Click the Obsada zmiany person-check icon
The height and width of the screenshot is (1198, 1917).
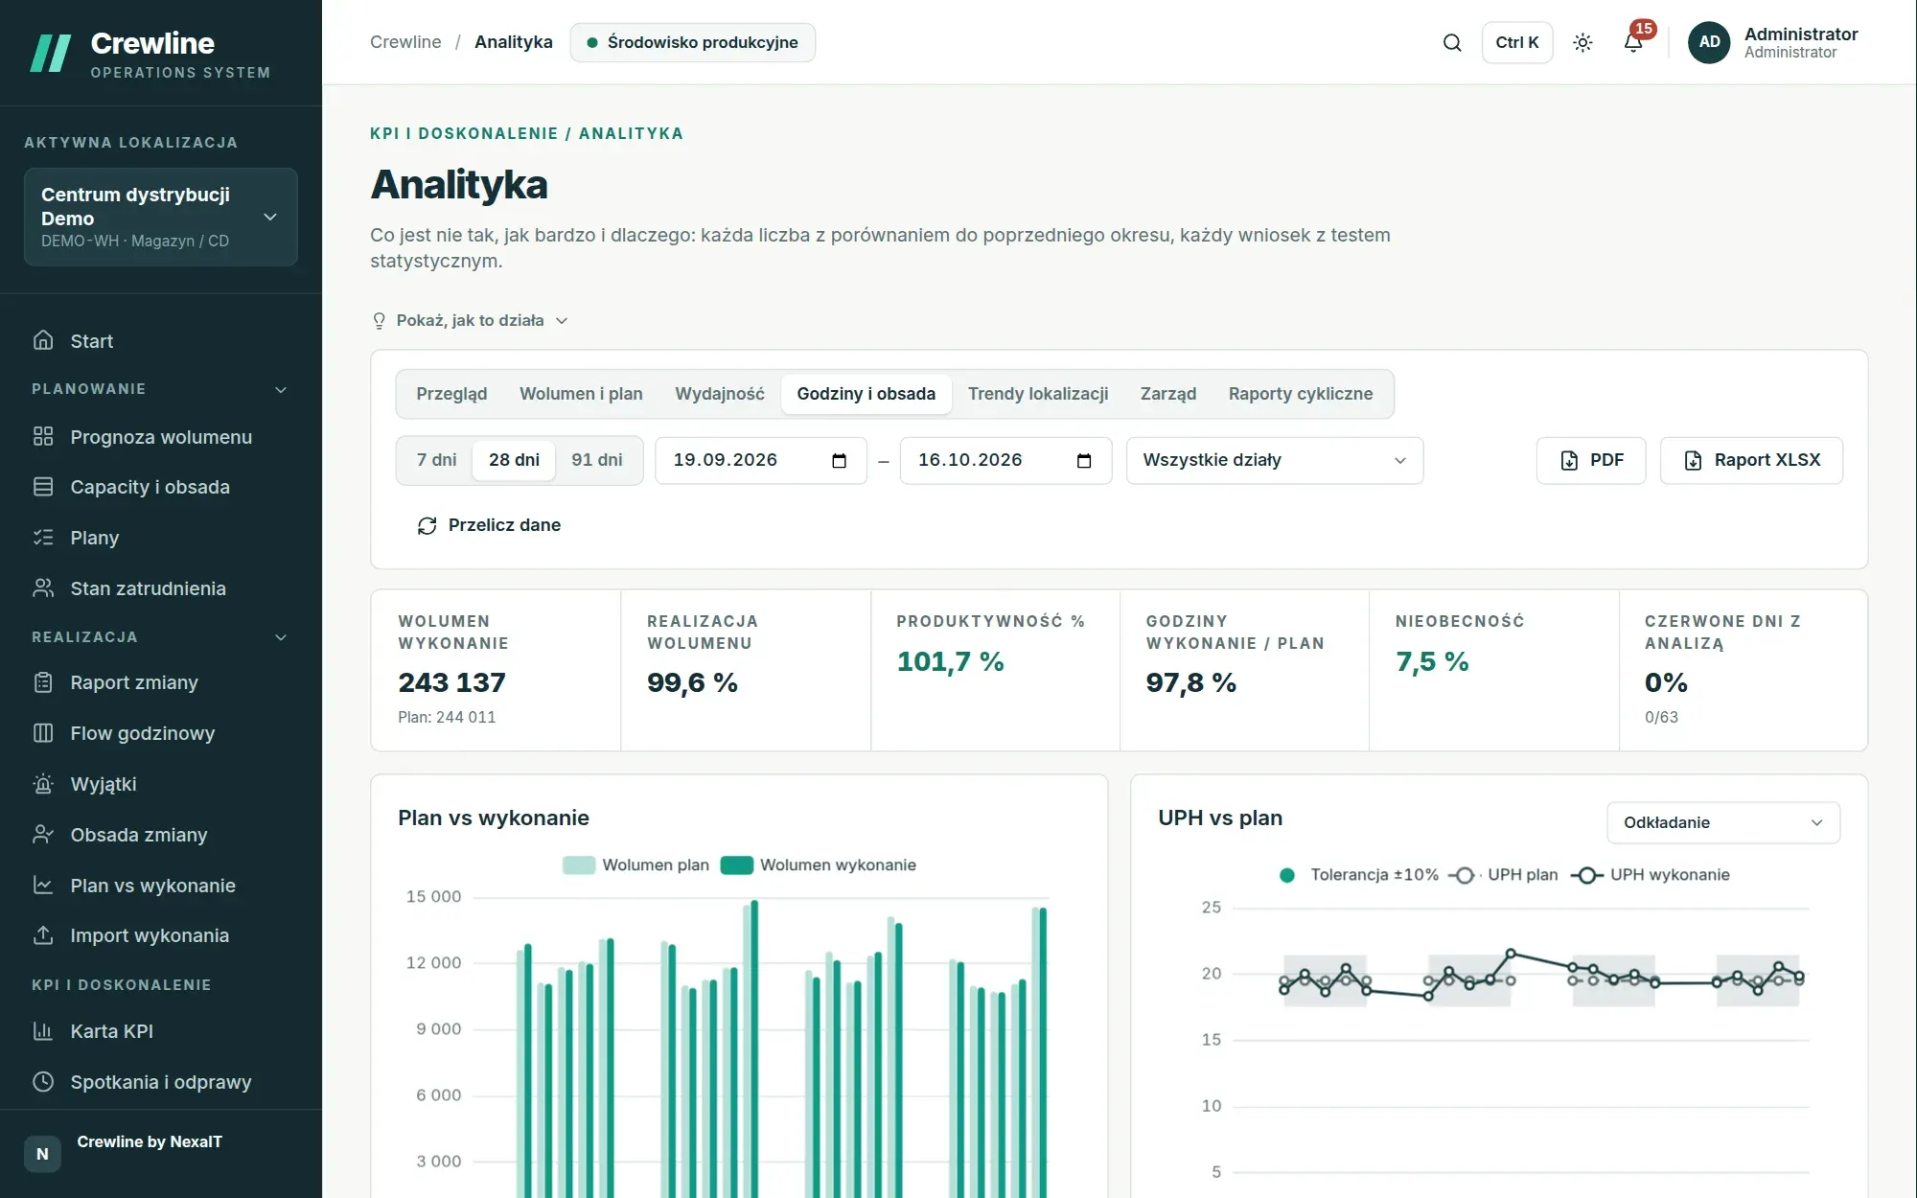coord(43,835)
